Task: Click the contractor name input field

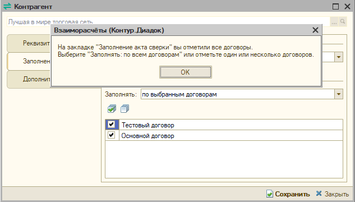Action: pos(168,22)
